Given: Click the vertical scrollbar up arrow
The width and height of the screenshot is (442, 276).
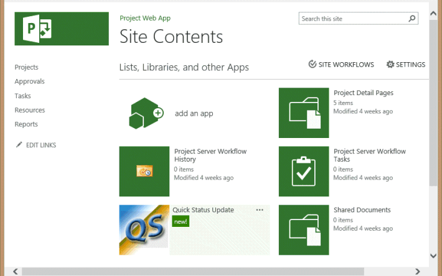Looking at the screenshot, I should pyautogui.click(x=433, y=14).
